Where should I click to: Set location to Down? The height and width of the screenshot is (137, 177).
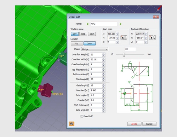(90, 43)
